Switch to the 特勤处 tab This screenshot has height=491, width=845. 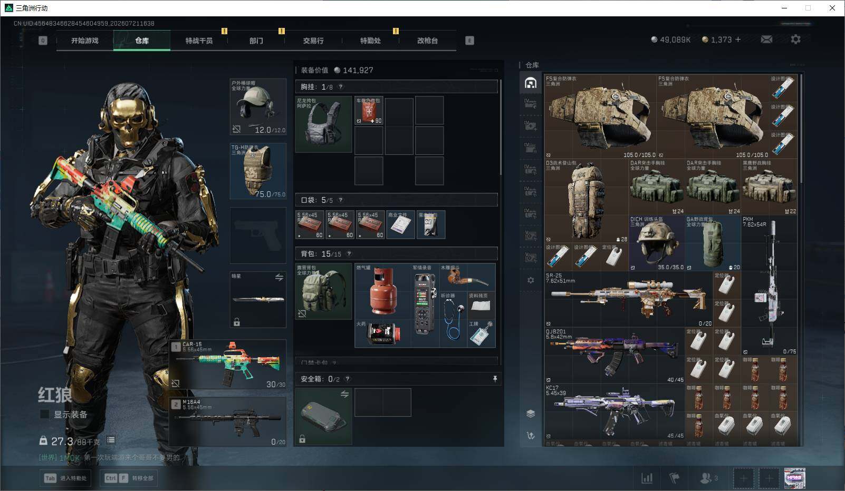coord(370,41)
